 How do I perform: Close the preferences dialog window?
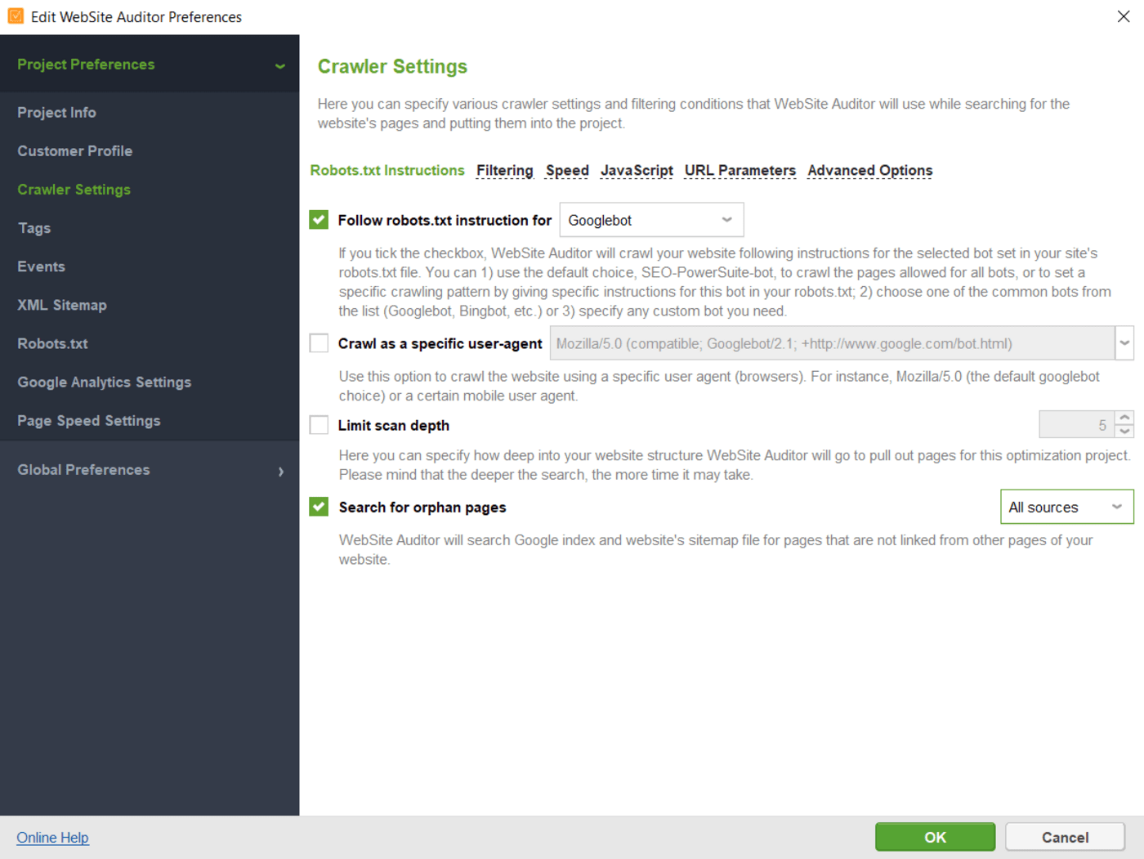[1124, 16]
